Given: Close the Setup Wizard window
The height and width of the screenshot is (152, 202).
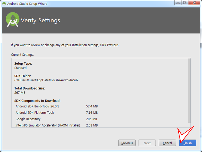Looking at the screenshot, I should 194,3.
